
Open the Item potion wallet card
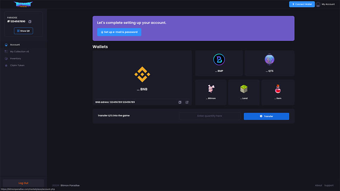(x=278, y=92)
